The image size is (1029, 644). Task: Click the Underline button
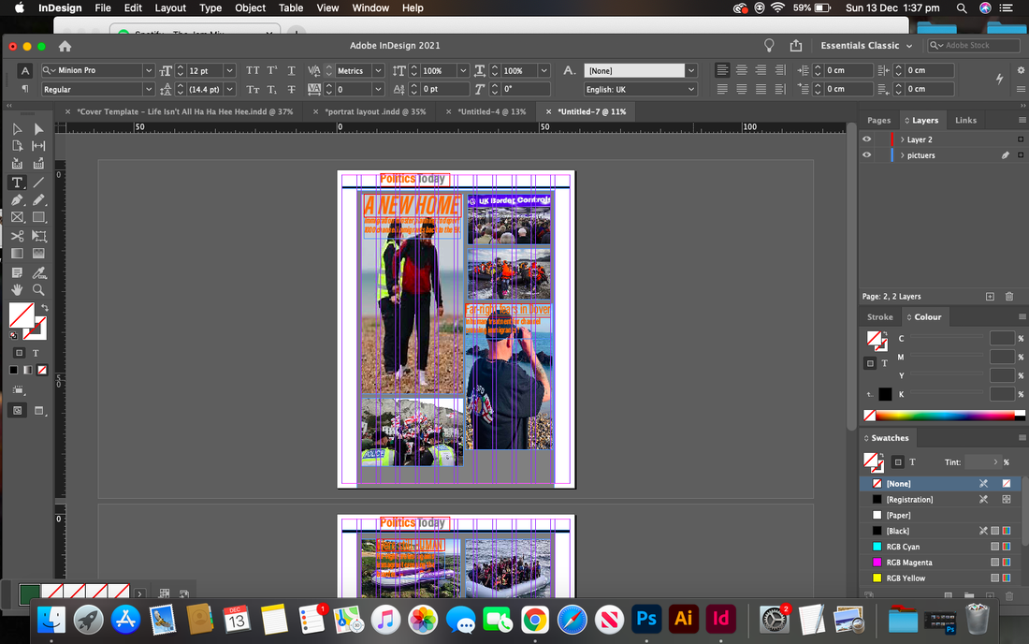tap(291, 70)
